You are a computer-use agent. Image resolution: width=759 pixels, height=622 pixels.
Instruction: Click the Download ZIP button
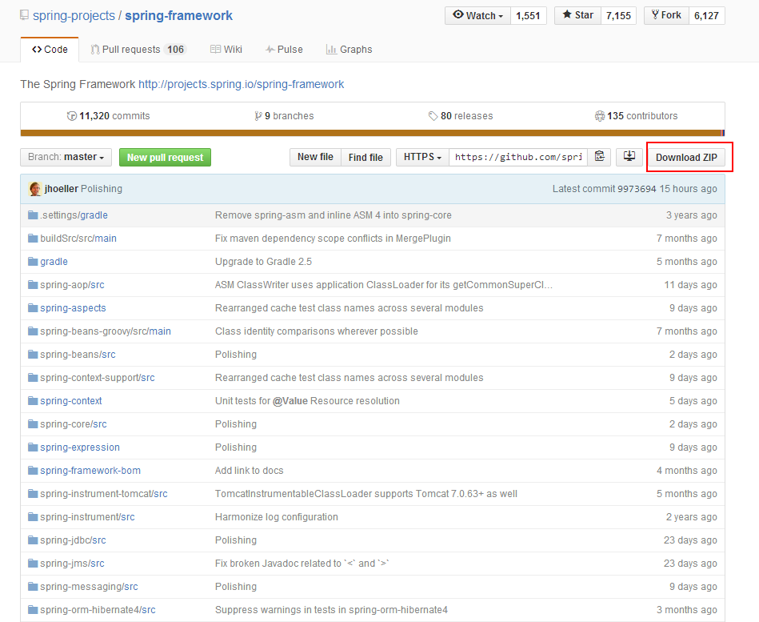686,158
